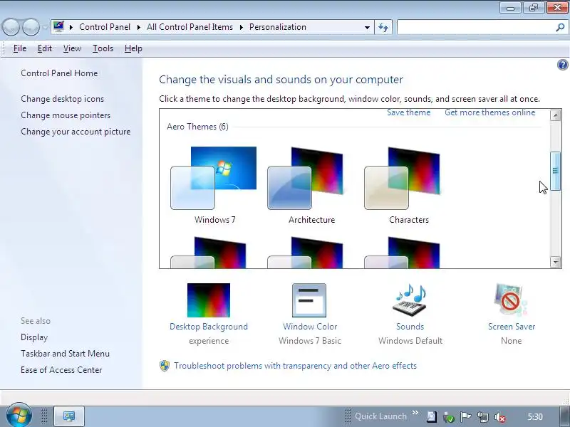The height and width of the screenshot is (427, 570).
Task: Focus the Control Panel search box
Action: click(x=476, y=27)
